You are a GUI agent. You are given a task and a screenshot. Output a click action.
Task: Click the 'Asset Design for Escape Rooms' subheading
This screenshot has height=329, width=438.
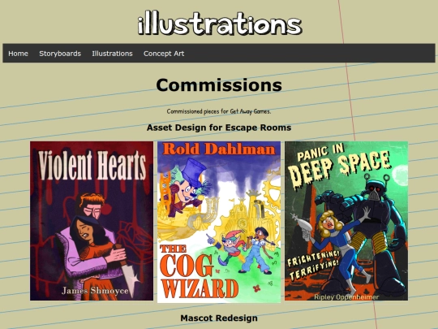click(x=219, y=128)
